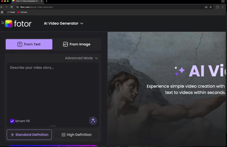The height and width of the screenshot is (147, 227).
Task: Open the Chrome three-dot menu
Action: (223, 7)
